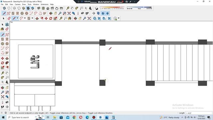This screenshot has width=213, height=120.
Task: Toggle Back Edges style
Action: 9,8
